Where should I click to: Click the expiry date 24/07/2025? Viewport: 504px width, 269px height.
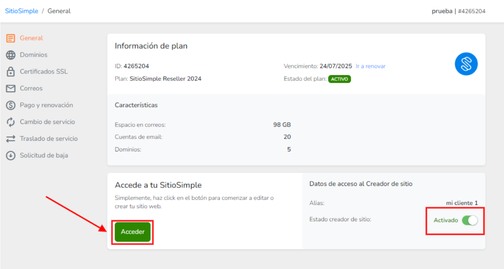pos(336,66)
